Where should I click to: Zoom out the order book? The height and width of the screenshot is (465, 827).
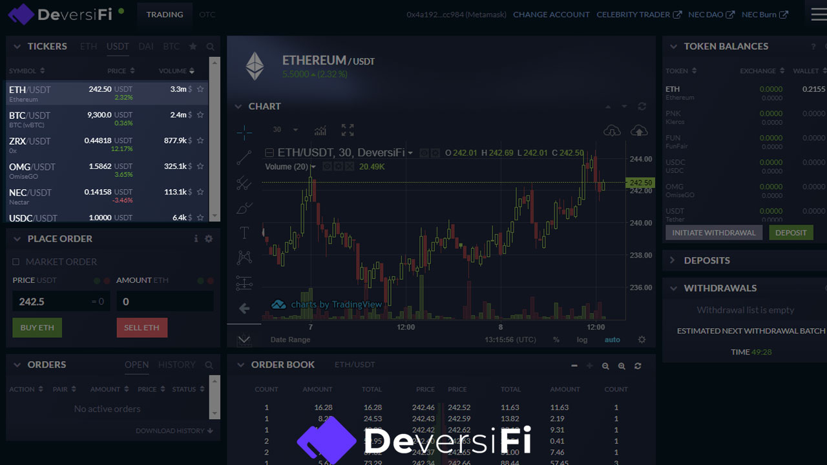[x=605, y=366]
